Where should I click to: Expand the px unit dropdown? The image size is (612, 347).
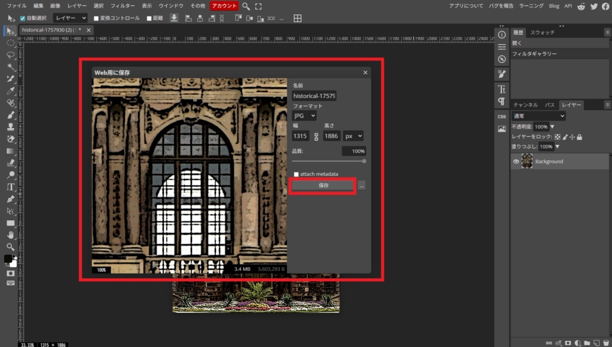pos(353,136)
